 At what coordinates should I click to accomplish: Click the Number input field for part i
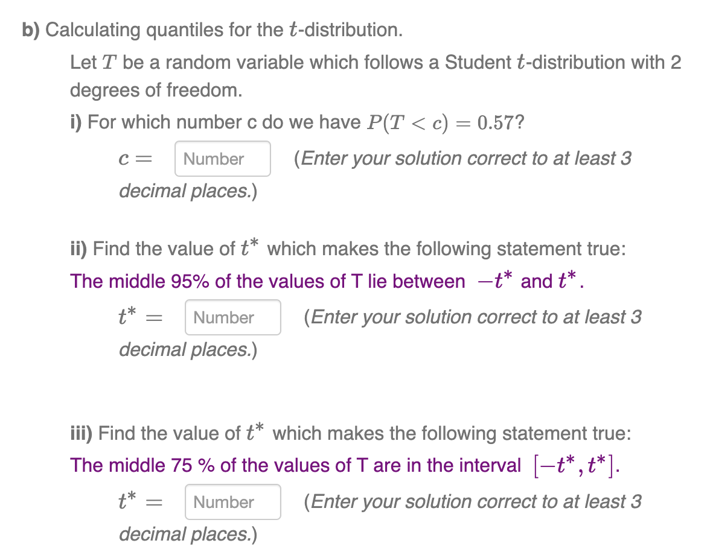point(222,158)
